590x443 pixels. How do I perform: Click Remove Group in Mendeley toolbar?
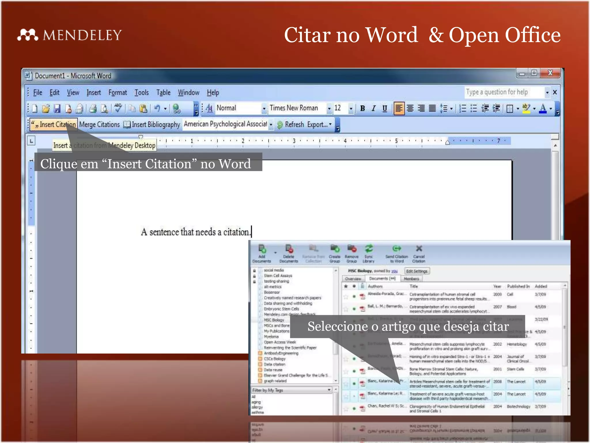(x=351, y=254)
